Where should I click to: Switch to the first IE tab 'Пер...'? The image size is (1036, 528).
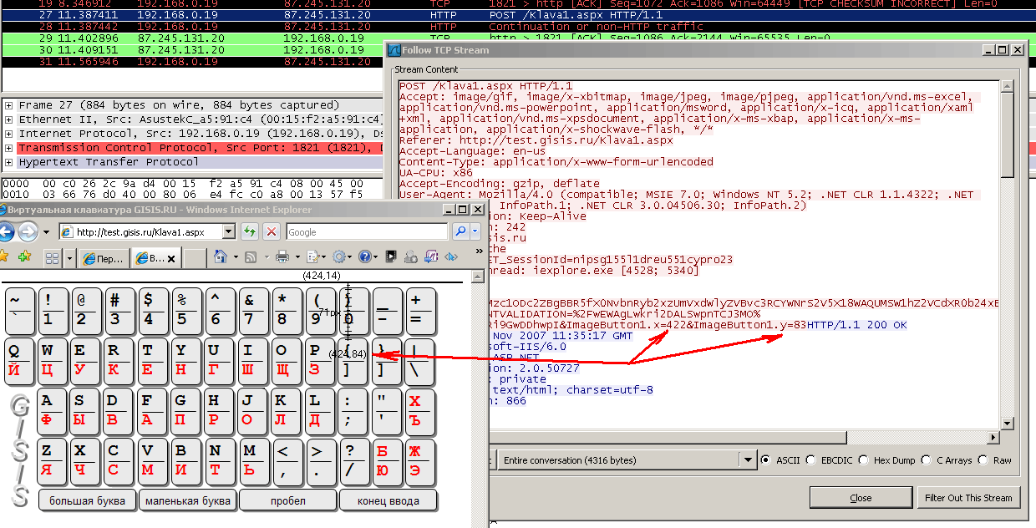104,258
